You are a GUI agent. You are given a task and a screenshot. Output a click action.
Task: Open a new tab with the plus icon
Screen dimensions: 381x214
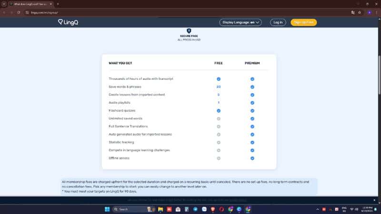[x=58, y=4]
